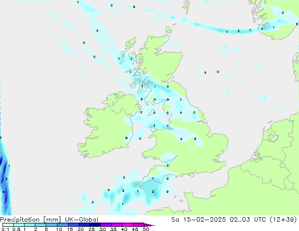The height and width of the screenshot is (231, 299).
Task: Click the 25–30 mm dark navy legend box
Action: (x=95, y=225)
